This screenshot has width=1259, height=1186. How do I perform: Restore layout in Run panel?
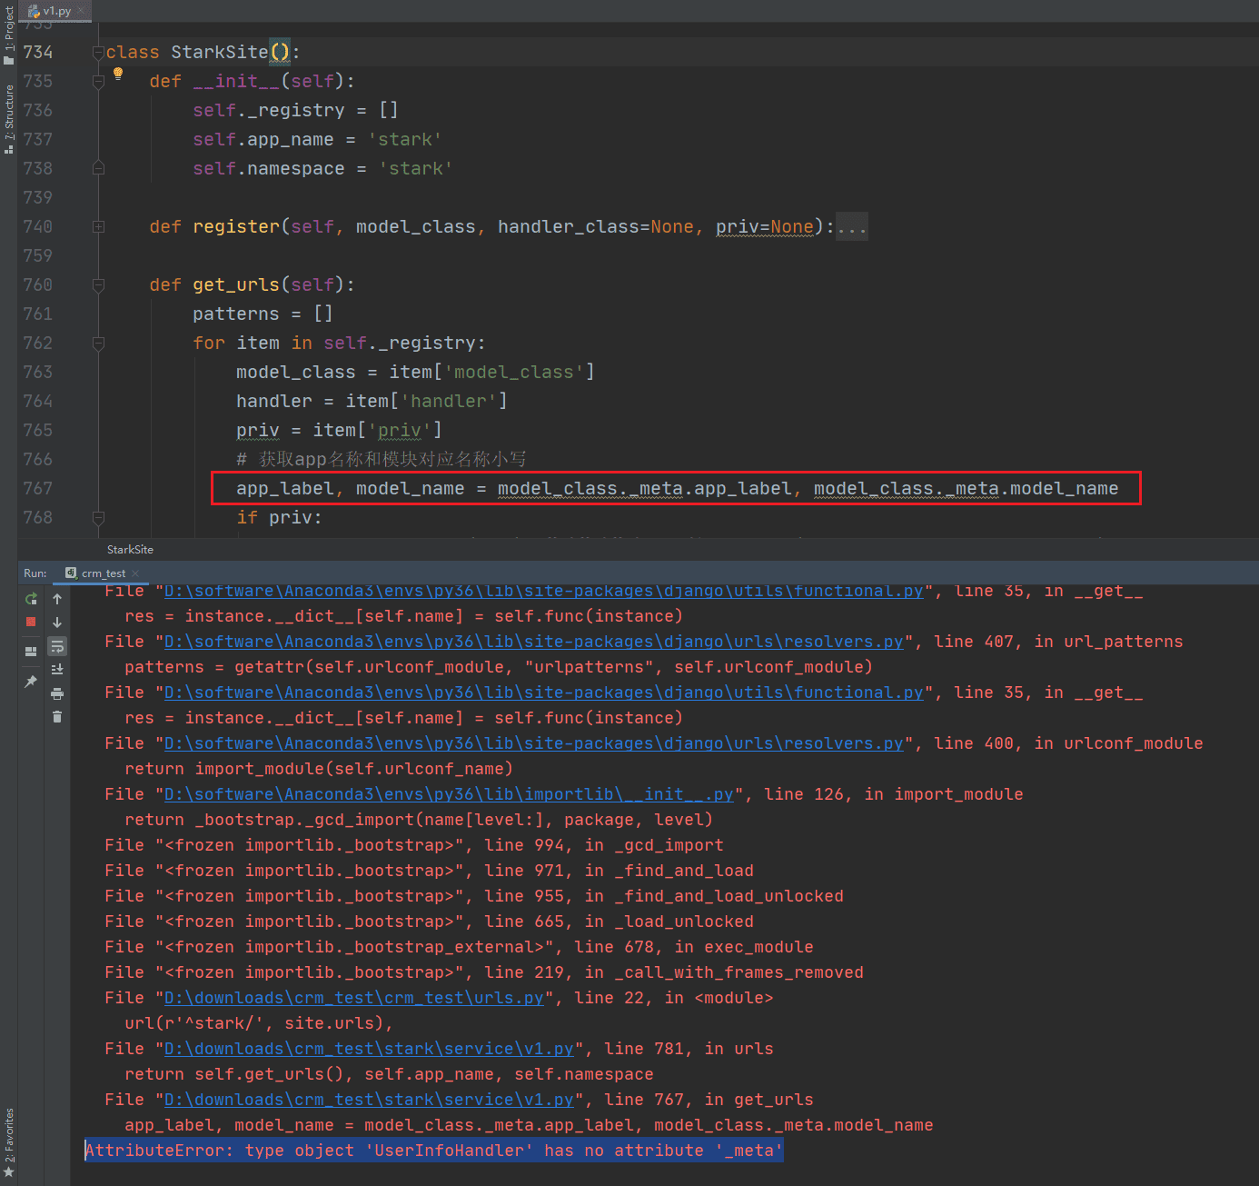tap(31, 651)
